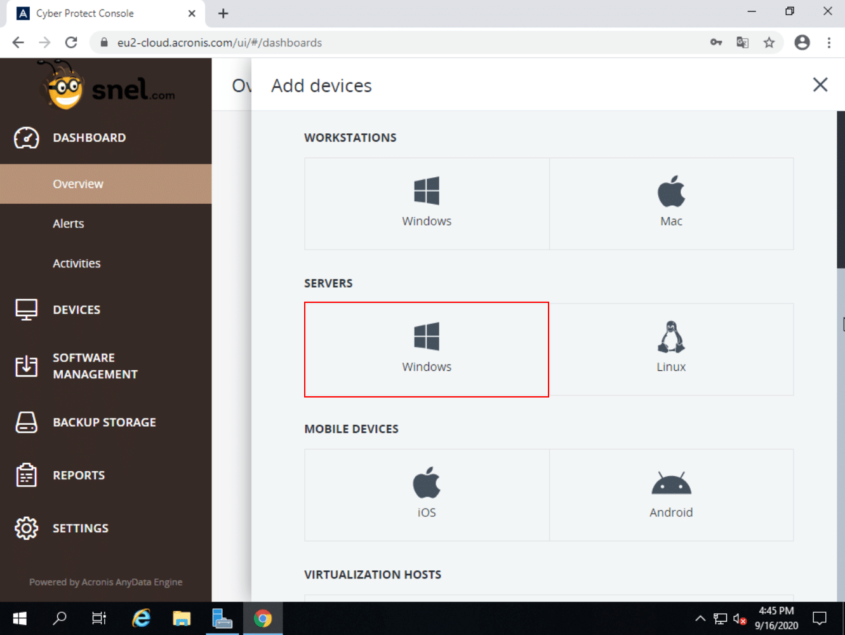The image size is (845, 635).
Task: Select Windows under Servers
Action: click(427, 349)
